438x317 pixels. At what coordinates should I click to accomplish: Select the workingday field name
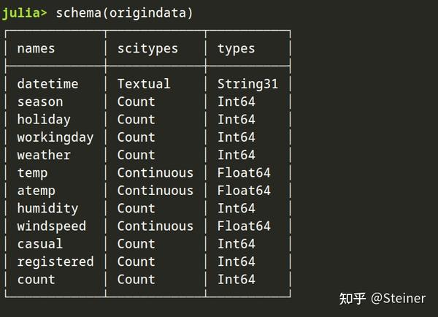[x=55, y=137]
